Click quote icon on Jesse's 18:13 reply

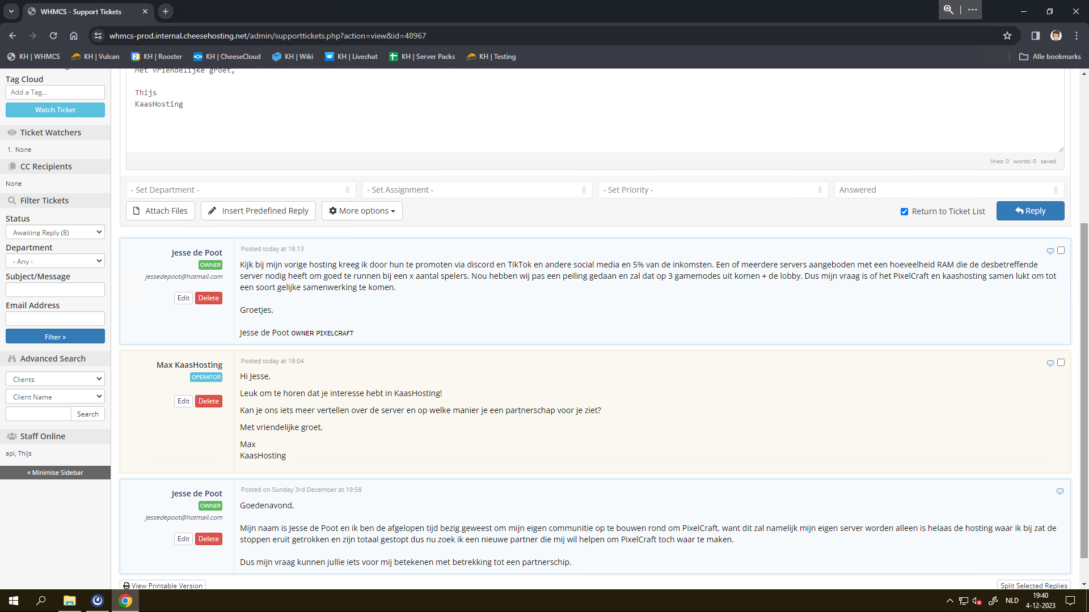(x=1050, y=250)
